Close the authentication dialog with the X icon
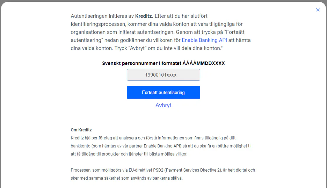This screenshot has width=327, height=188. pyautogui.click(x=318, y=10)
